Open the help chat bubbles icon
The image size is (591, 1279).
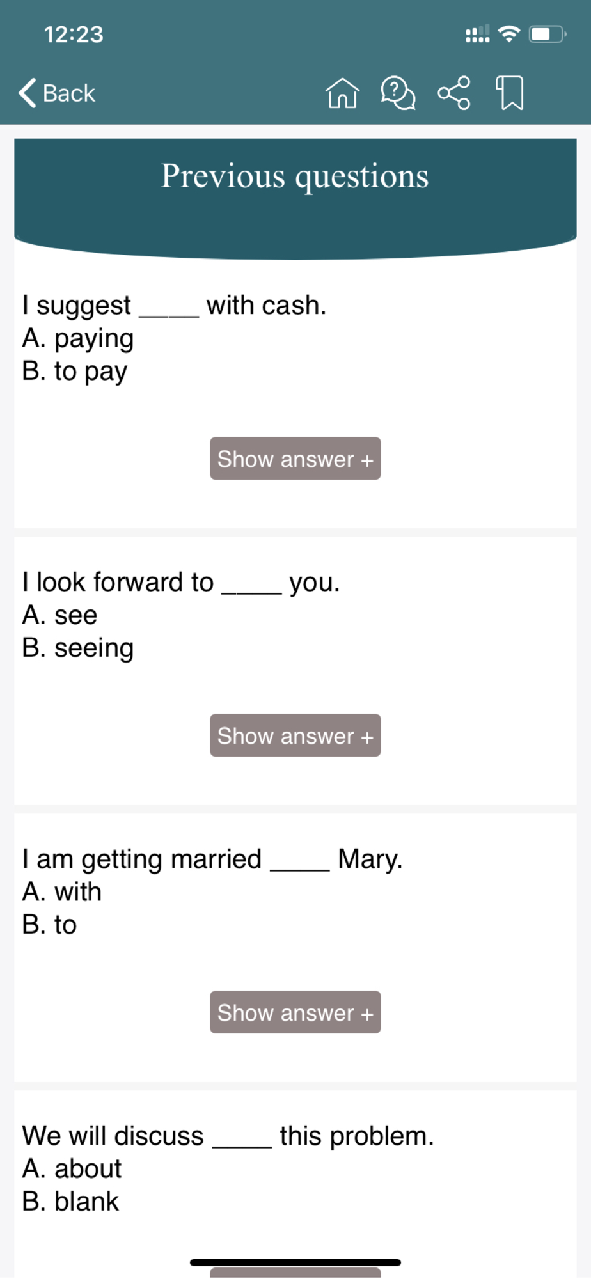[x=398, y=93]
